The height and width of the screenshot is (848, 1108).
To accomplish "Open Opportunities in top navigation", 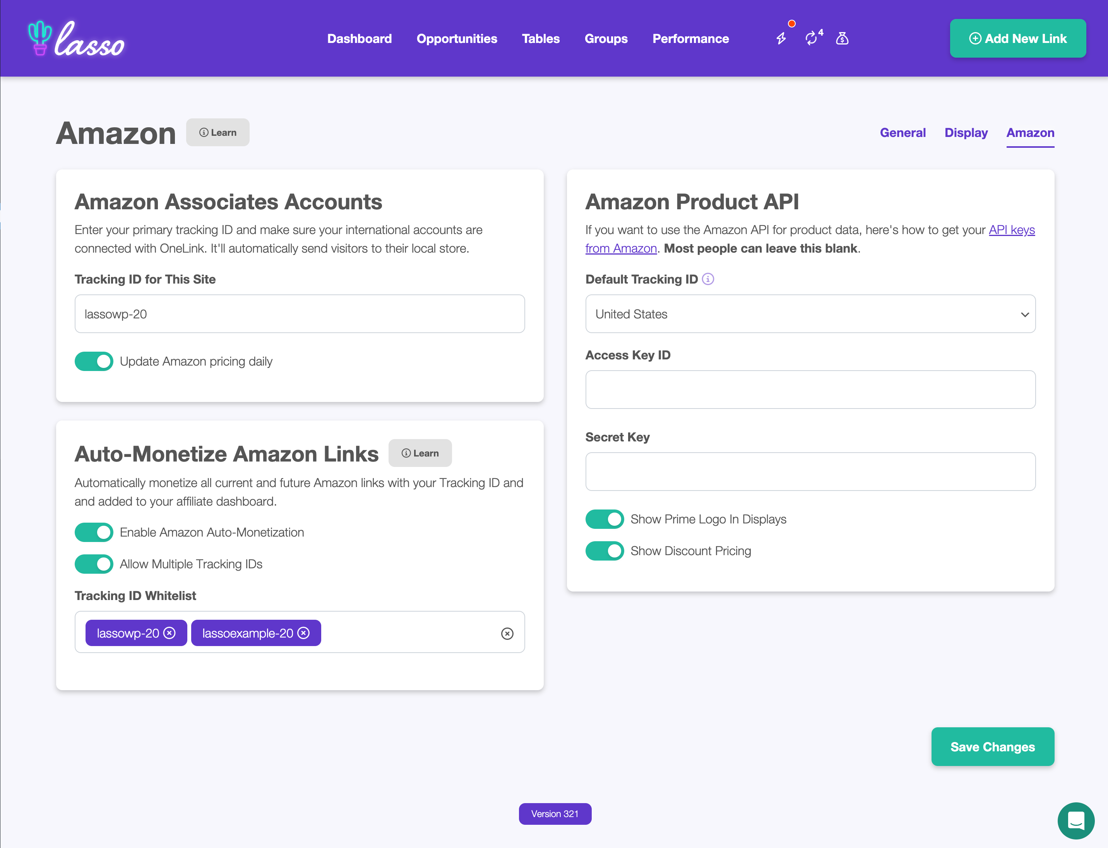I will 457,39.
